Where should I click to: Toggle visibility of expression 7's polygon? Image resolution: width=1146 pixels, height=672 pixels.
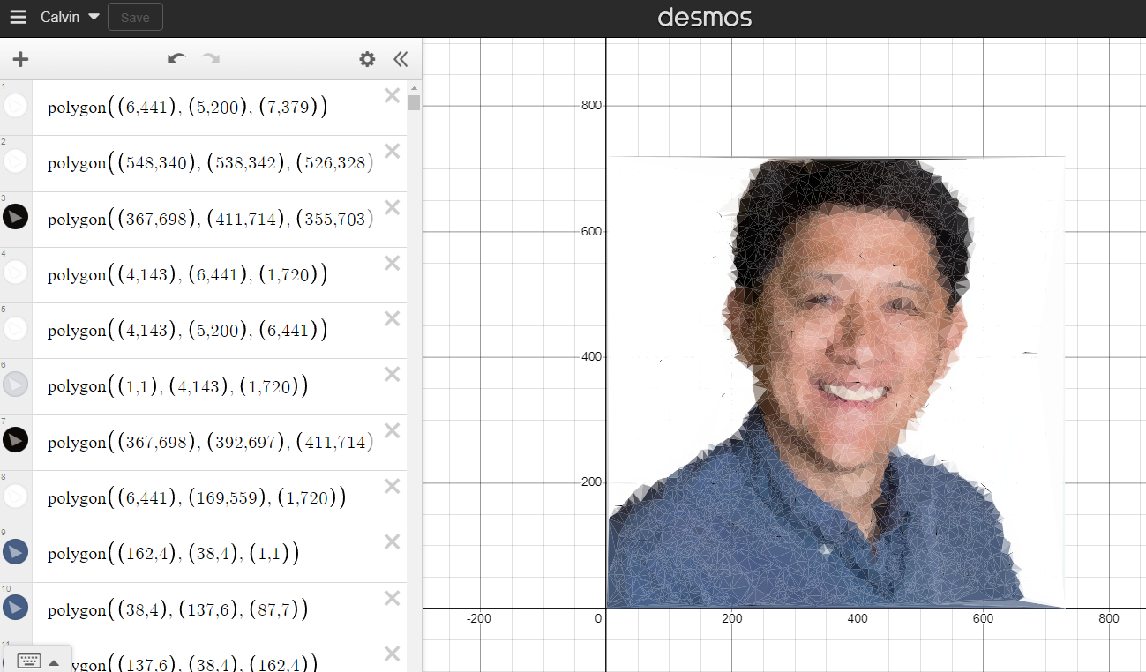coord(14,439)
